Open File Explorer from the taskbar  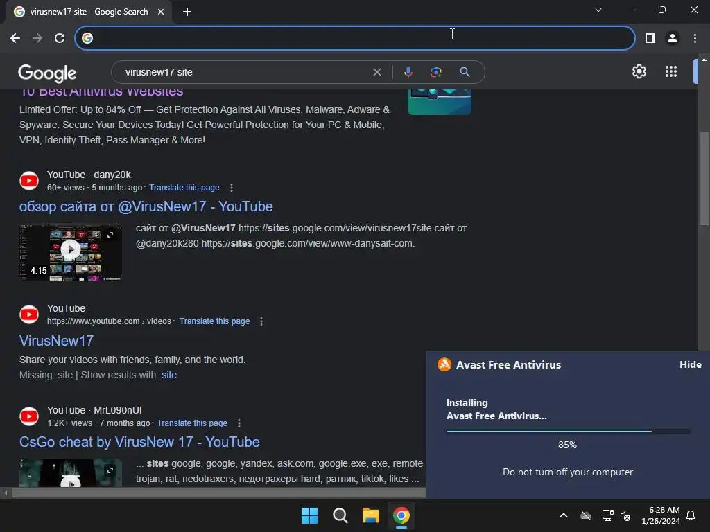371,515
